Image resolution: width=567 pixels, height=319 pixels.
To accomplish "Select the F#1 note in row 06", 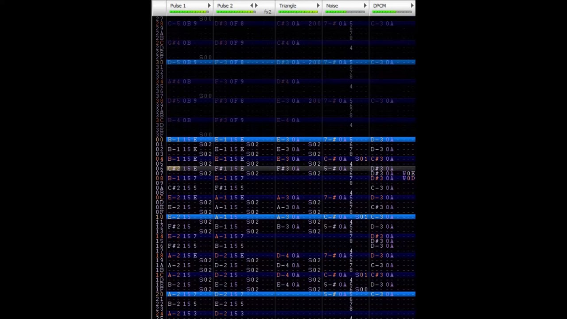I will [x=220, y=169].
